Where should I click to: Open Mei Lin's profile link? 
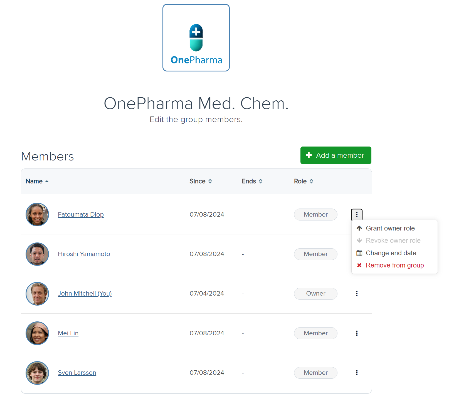(68, 333)
